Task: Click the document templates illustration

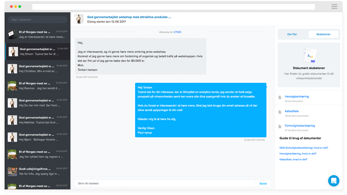Action: click(309, 55)
